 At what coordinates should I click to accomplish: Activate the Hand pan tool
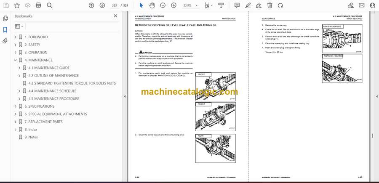coord(152,5)
